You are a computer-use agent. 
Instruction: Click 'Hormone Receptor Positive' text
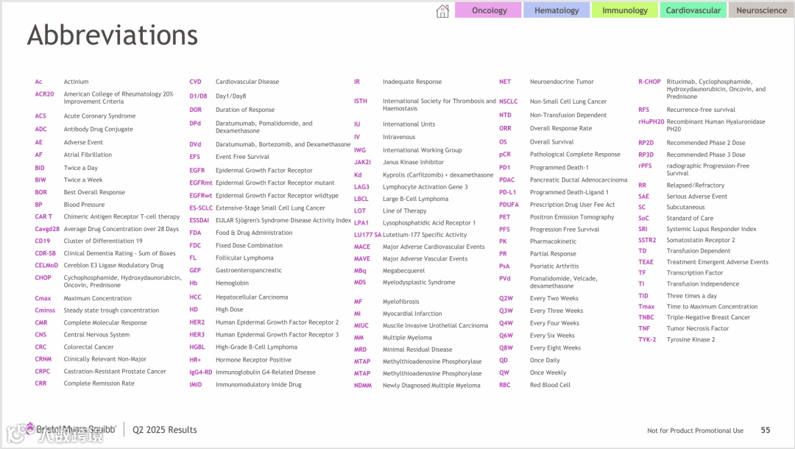coord(253,360)
